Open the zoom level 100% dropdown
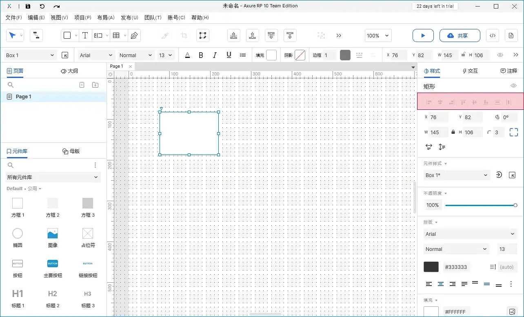 [377, 35]
